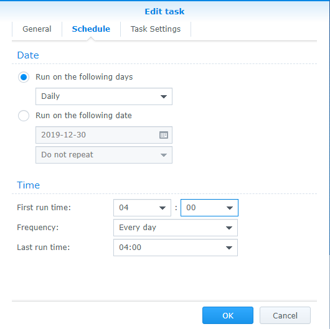Click the minute 00 dropdown arrow

pyautogui.click(x=229, y=208)
